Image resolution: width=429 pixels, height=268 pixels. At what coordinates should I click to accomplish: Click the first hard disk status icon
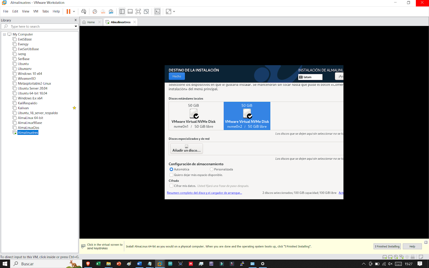[x=384, y=257]
